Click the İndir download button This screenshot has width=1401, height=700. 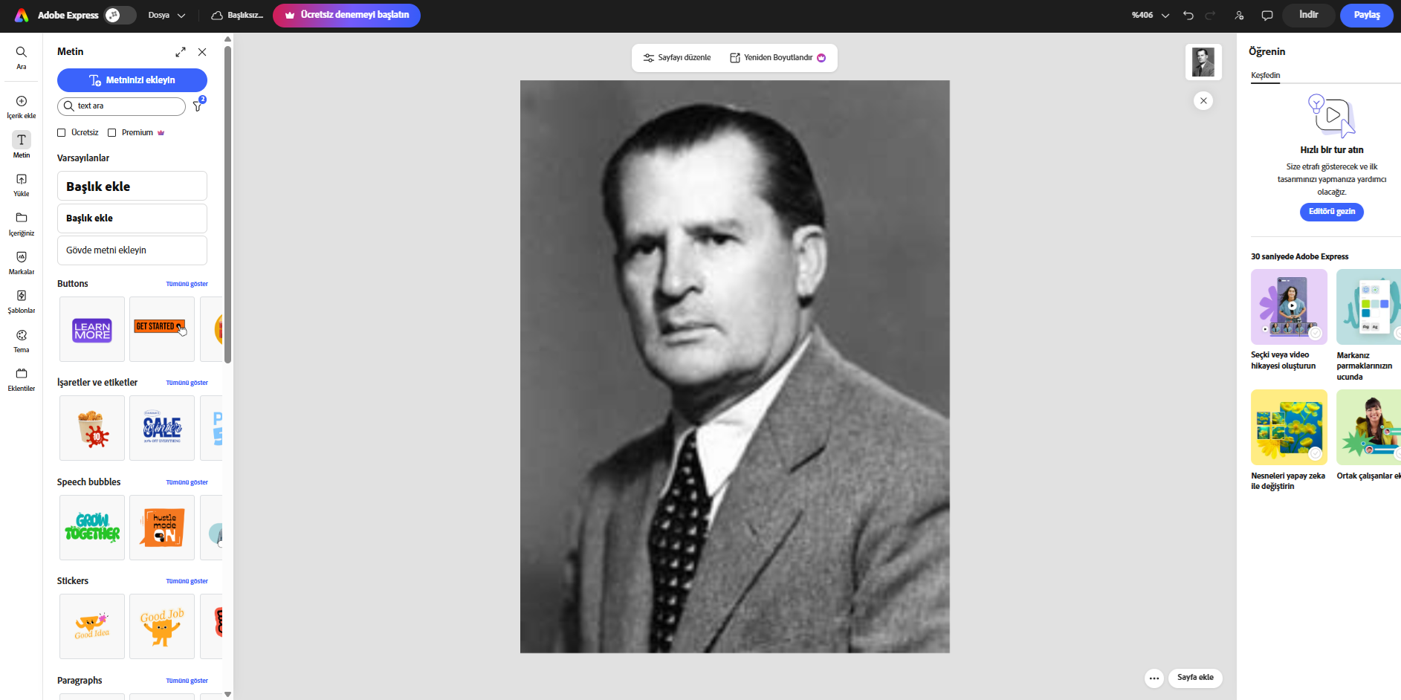pos(1309,15)
